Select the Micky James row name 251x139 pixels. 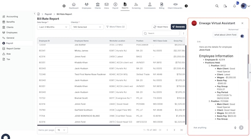(x=81, y=51)
